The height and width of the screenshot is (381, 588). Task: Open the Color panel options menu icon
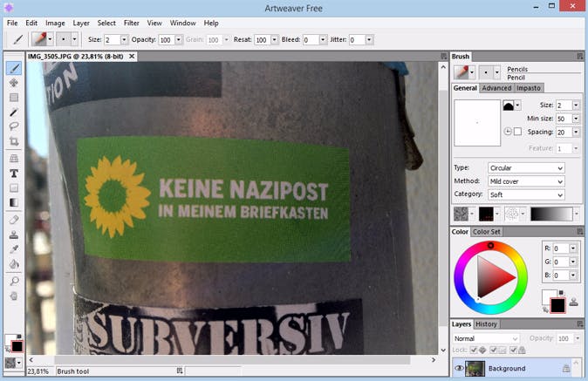[x=580, y=232]
